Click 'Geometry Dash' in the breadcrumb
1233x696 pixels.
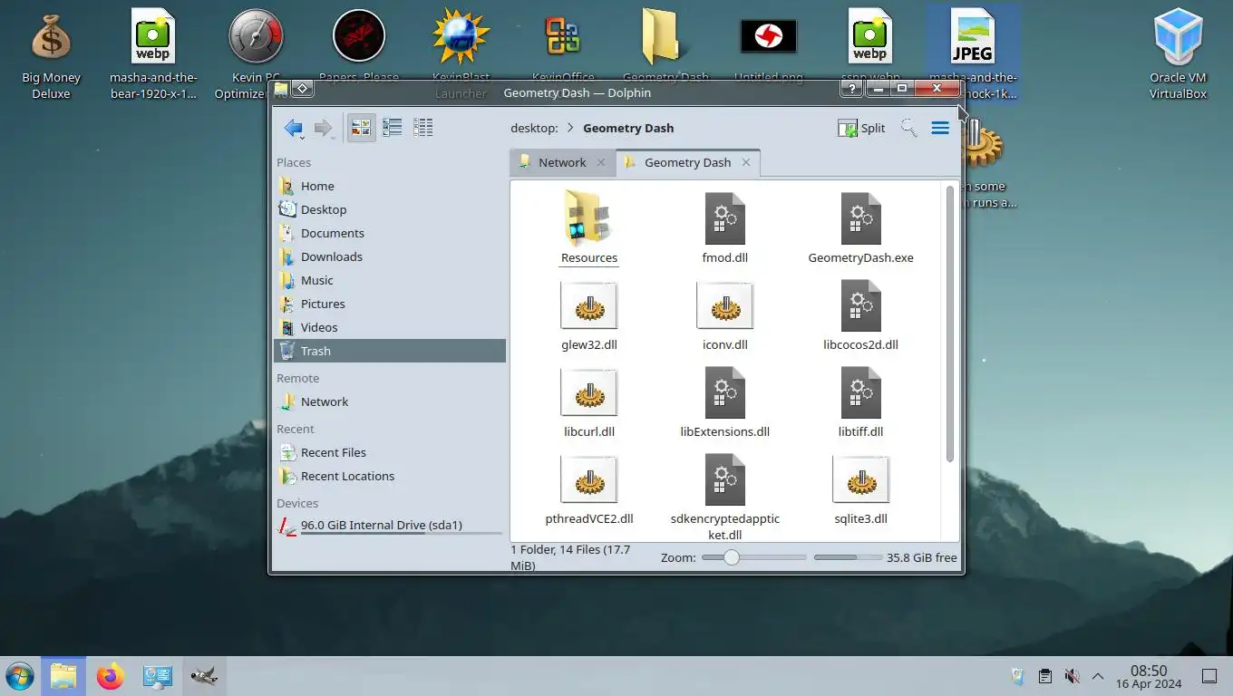[x=628, y=128]
